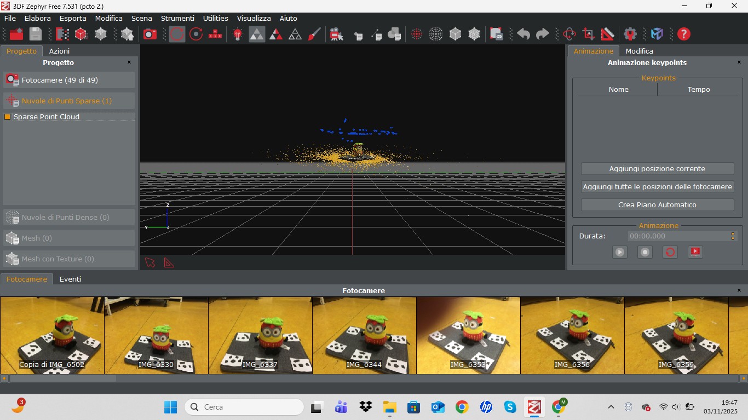Open the Durata time stepper control
748x420 pixels.
(733, 236)
